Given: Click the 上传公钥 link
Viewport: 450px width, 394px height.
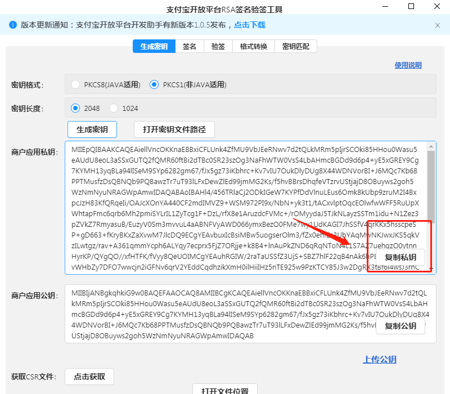Looking at the screenshot, I should (380, 360).
